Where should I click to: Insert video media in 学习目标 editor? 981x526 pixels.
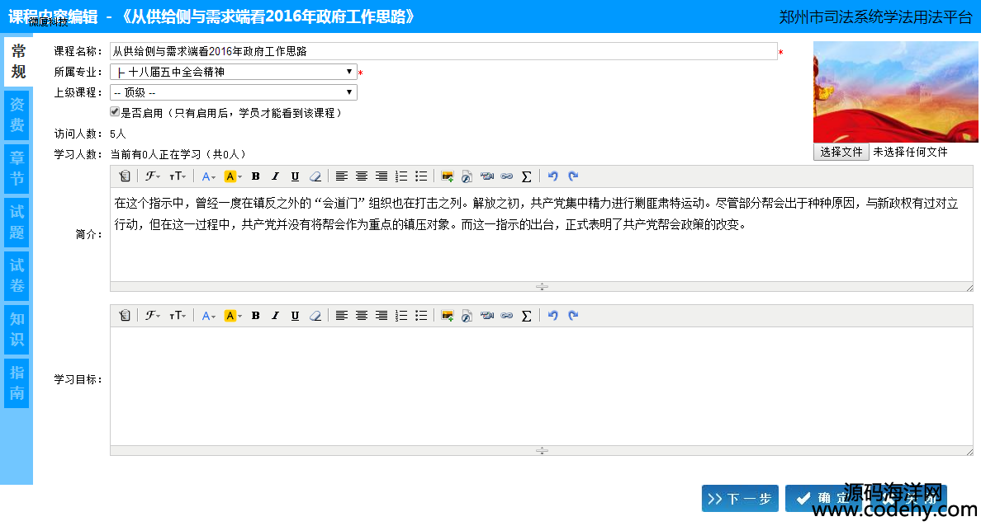[486, 316]
